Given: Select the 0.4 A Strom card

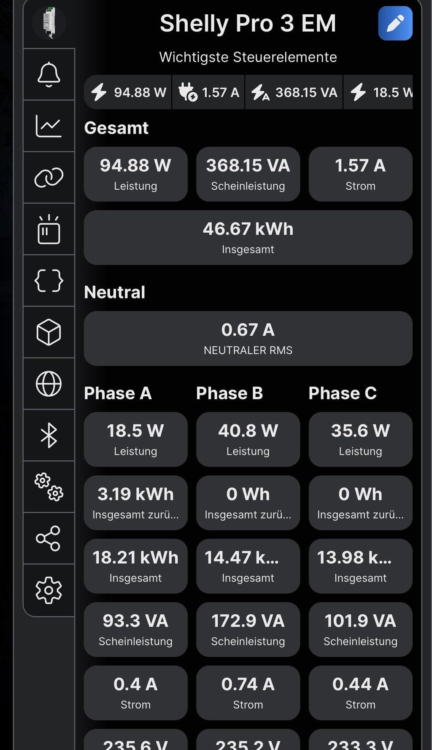Looking at the screenshot, I should click(135, 693).
